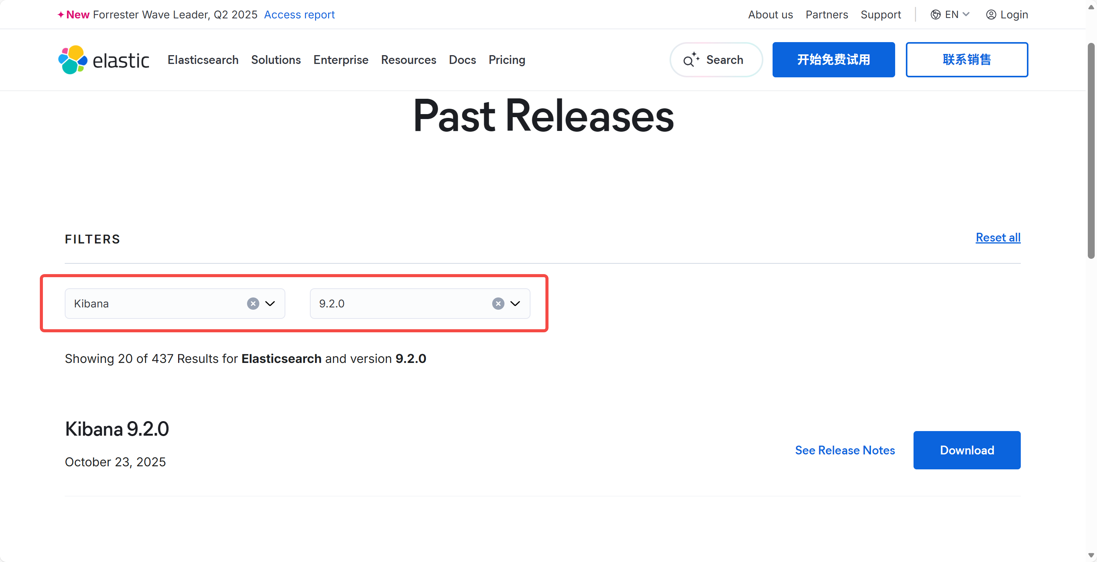Click the globe language icon
Image resolution: width=1097 pixels, height=562 pixels.
click(935, 15)
